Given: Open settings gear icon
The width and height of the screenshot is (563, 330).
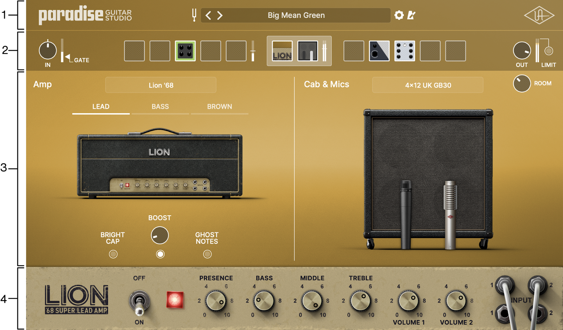Looking at the screenshot, I should [x=399, y=15].
